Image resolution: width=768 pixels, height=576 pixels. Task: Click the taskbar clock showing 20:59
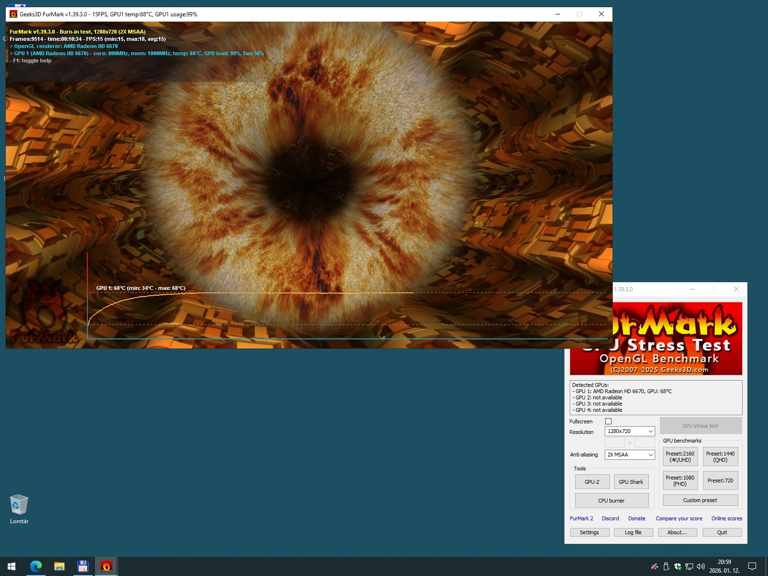click(x=724, y=566)
